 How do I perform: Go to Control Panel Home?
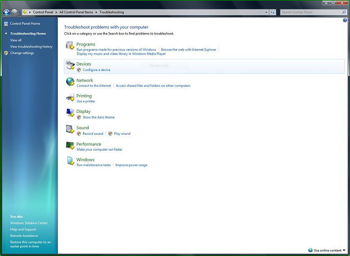pyautogui.click(x=25, y=24)
